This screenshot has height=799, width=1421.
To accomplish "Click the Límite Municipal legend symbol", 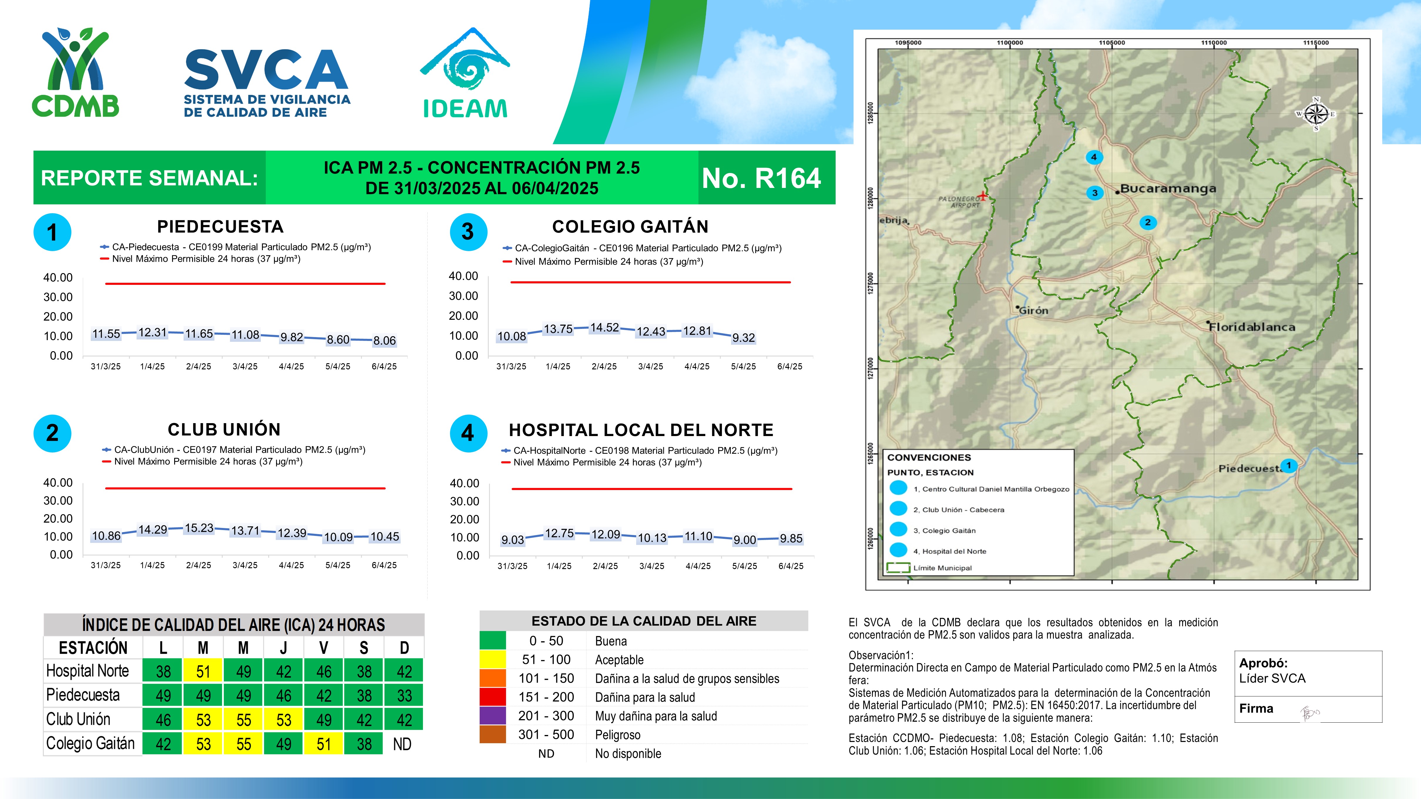I will [x=898, y=567].
